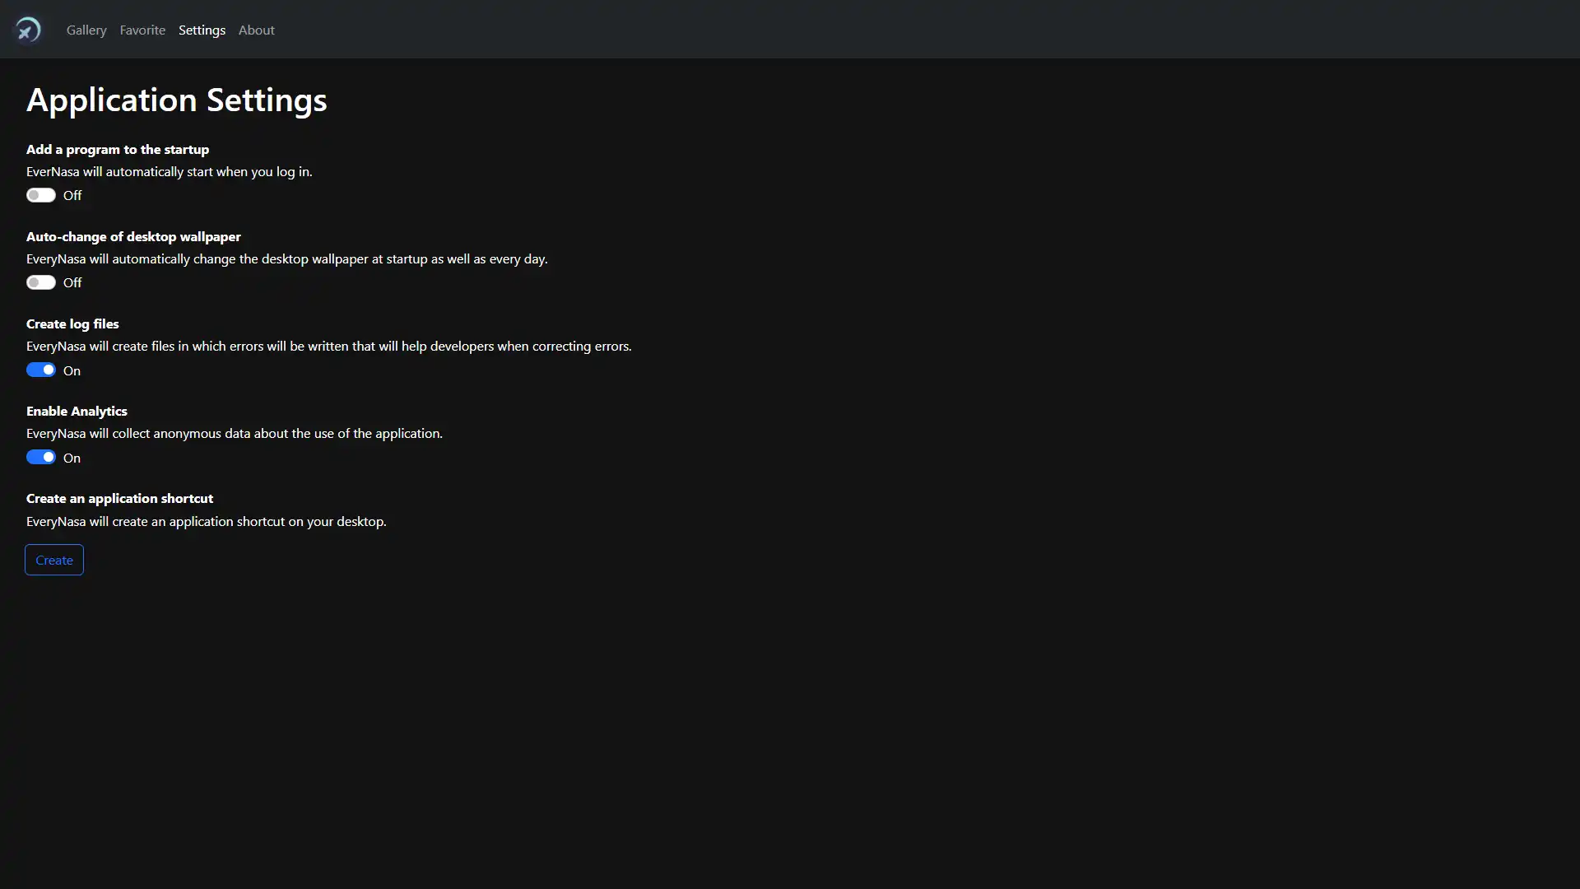Enable Add a program to startup toggle
This screenshot has width=1580, height=889.
[x=40, y=194]
